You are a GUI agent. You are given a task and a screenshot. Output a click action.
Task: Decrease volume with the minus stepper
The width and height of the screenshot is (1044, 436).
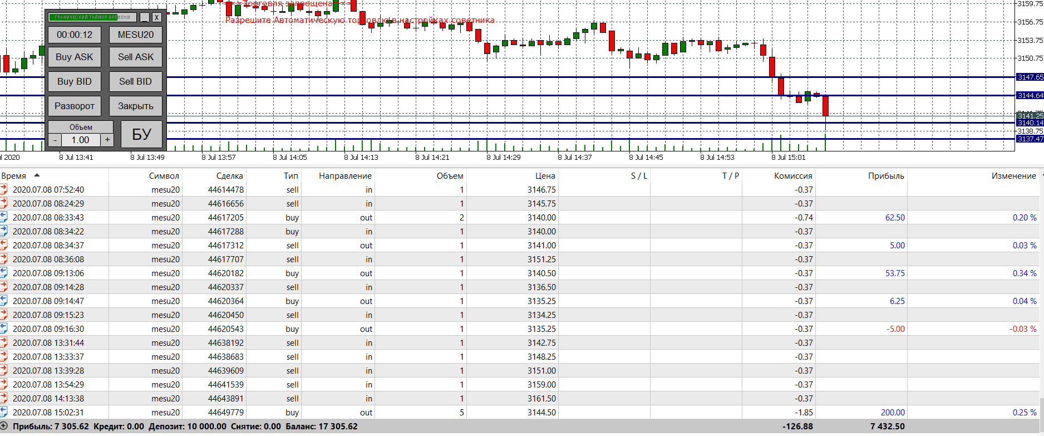55,140
